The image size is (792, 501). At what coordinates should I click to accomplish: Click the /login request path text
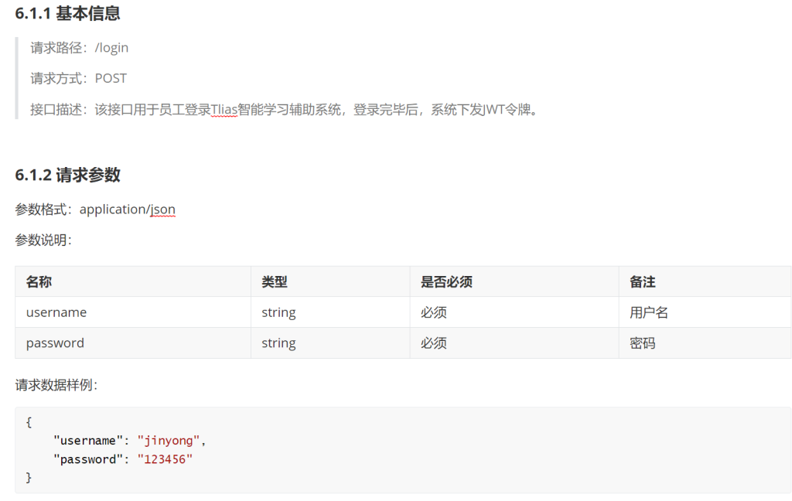coord(111,48)
